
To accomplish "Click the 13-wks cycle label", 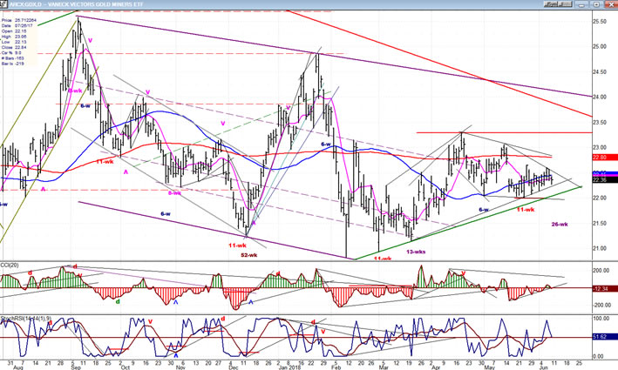I will coord(416,252).
